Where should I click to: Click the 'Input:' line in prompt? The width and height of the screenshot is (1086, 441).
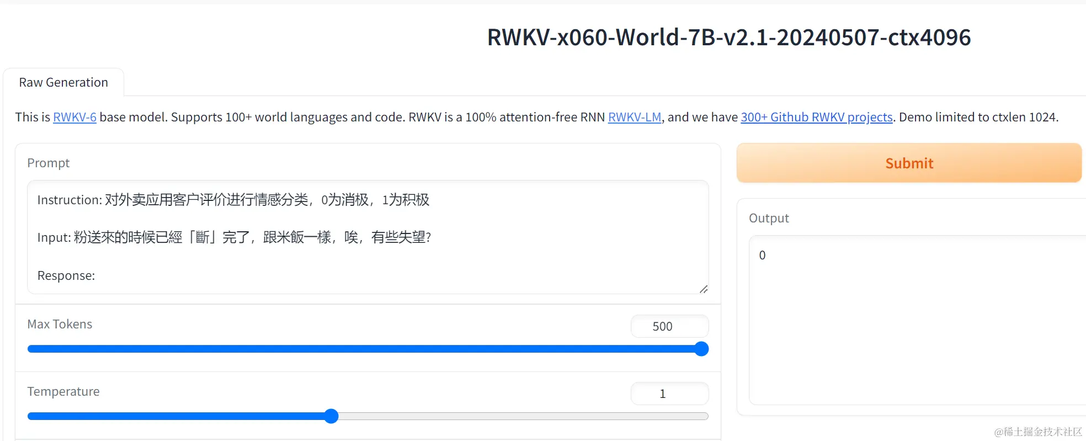[x=235, y=237]
